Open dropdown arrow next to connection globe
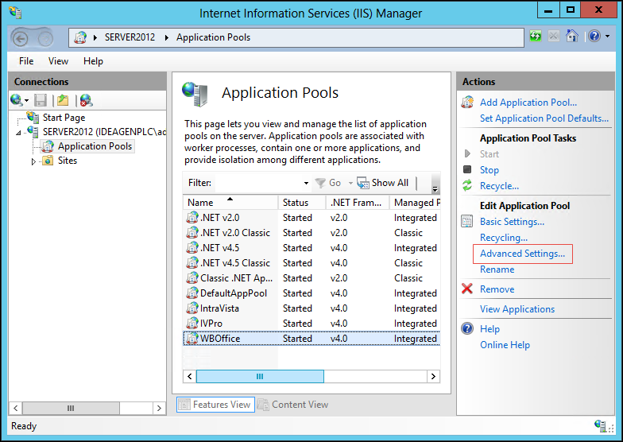Screen dimensions: 623x442 click(27, 100)
